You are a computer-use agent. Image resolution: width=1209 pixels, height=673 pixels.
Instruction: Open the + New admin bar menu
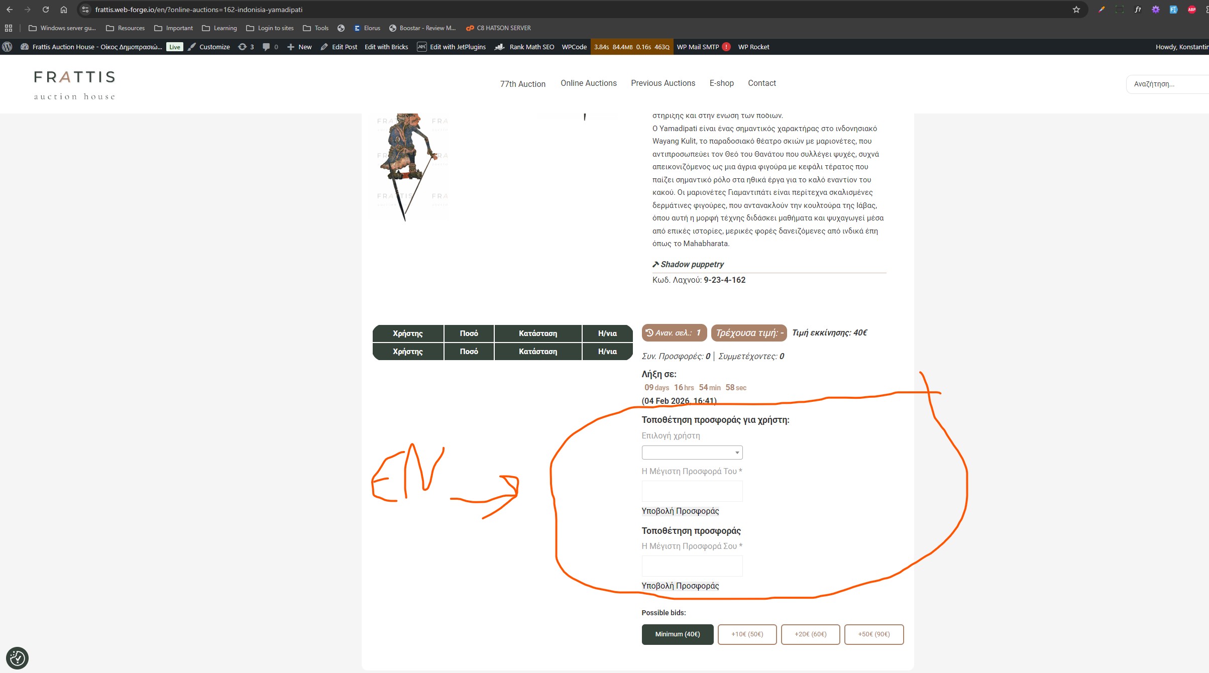tap(299, 47)
